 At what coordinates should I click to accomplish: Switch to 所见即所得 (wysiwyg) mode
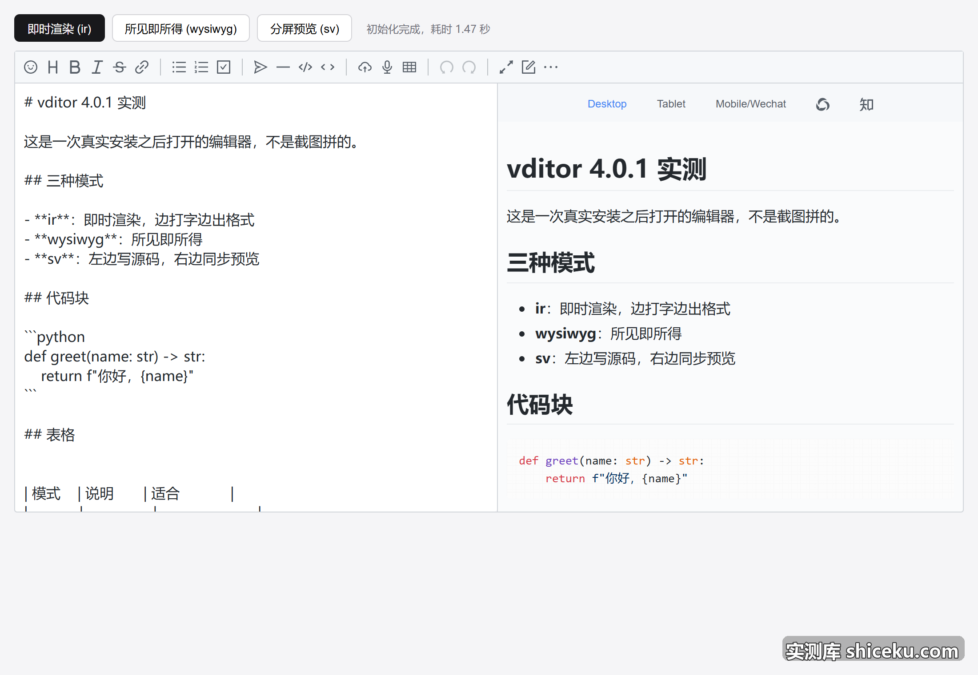point(181,28)
